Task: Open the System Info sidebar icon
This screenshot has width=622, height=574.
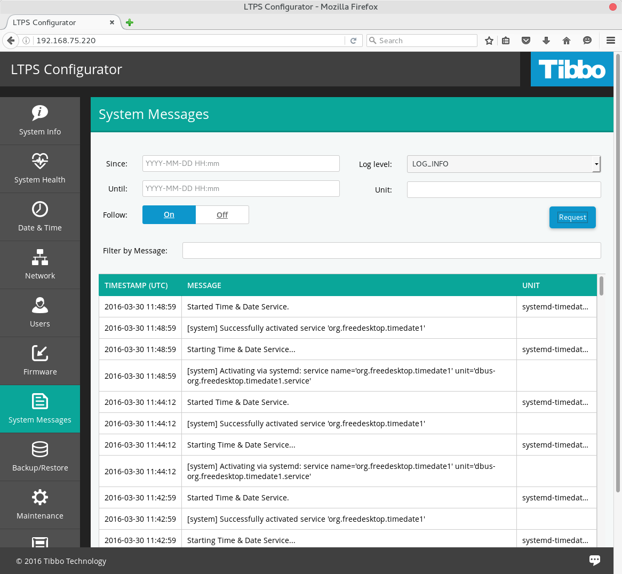Action: [x=40, y=113]
